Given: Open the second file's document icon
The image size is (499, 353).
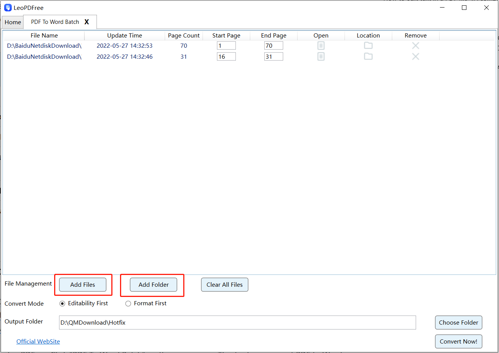Looking at the screenshot, I should coord(321,57).
